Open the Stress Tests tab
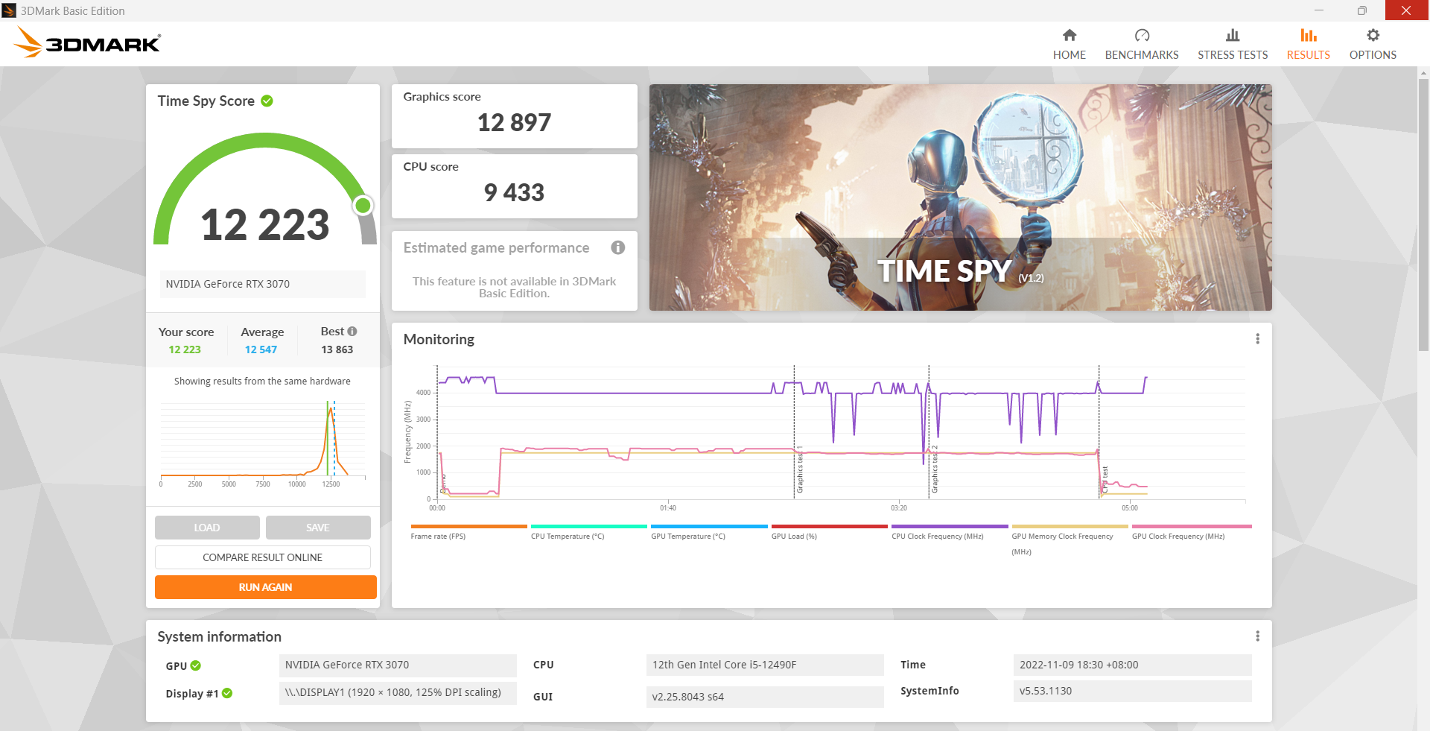 1233,45
